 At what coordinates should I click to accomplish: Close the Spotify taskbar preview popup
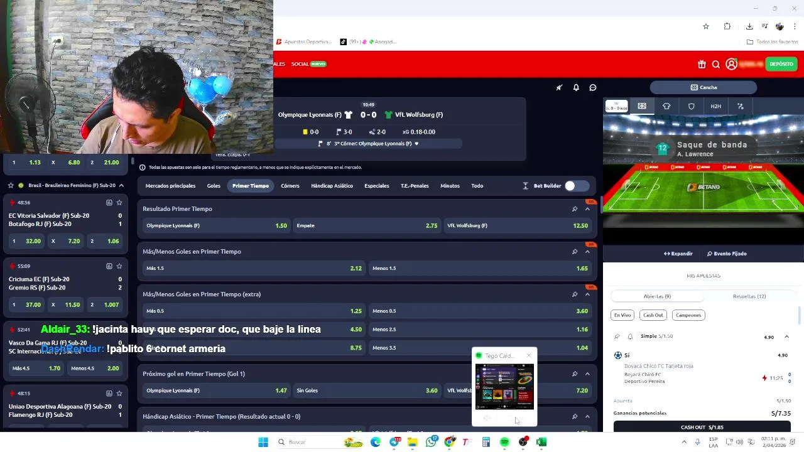point(529,356)
